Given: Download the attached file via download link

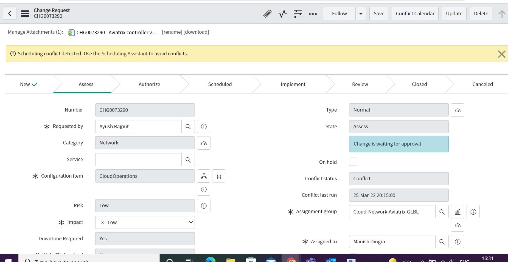Looking at the screenshot, I should tap(196, 32).
